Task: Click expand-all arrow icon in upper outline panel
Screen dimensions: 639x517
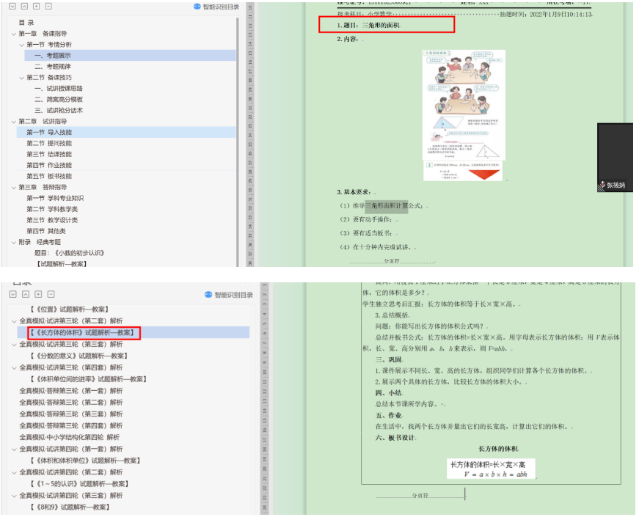Action: 13,6
